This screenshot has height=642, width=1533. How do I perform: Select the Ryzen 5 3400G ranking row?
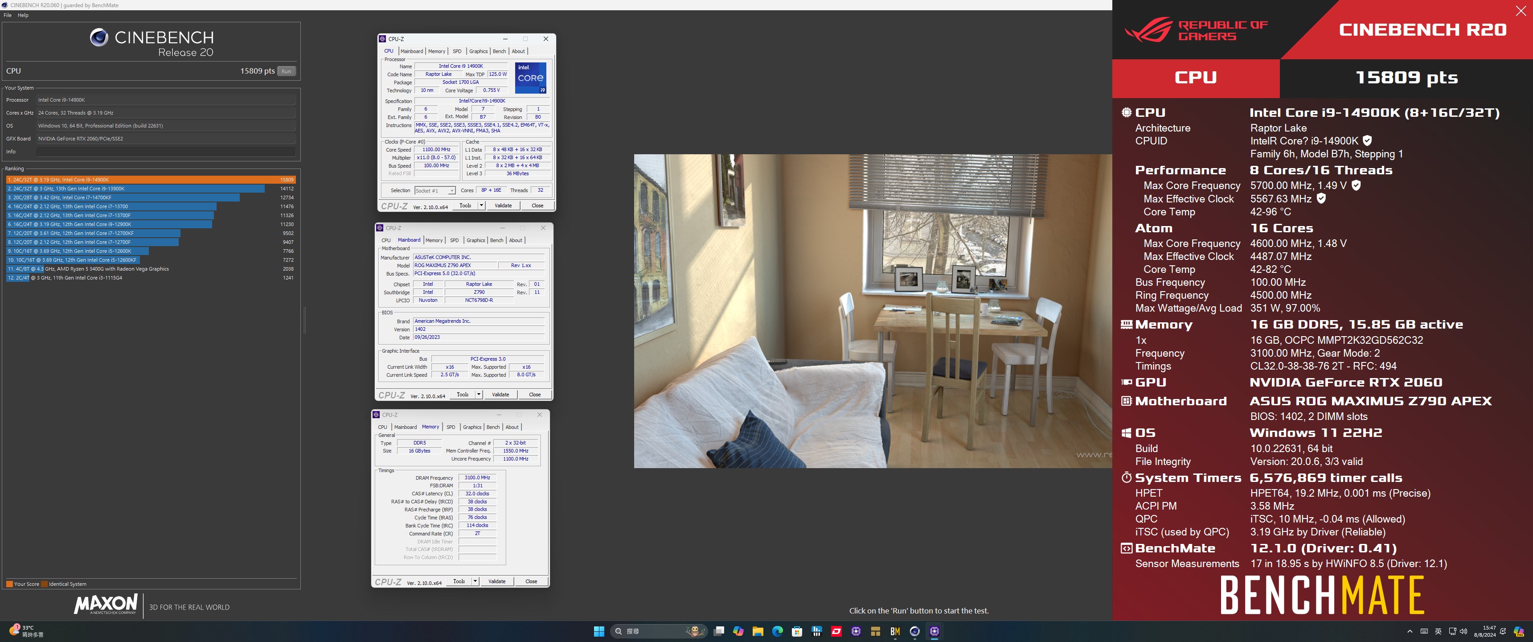click(x=151, y=268)
